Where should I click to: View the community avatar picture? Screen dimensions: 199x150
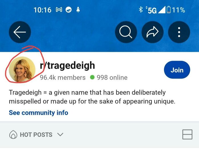pyautogui.click(x=22, y=69)
